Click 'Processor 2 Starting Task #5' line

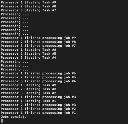[28, 54]
